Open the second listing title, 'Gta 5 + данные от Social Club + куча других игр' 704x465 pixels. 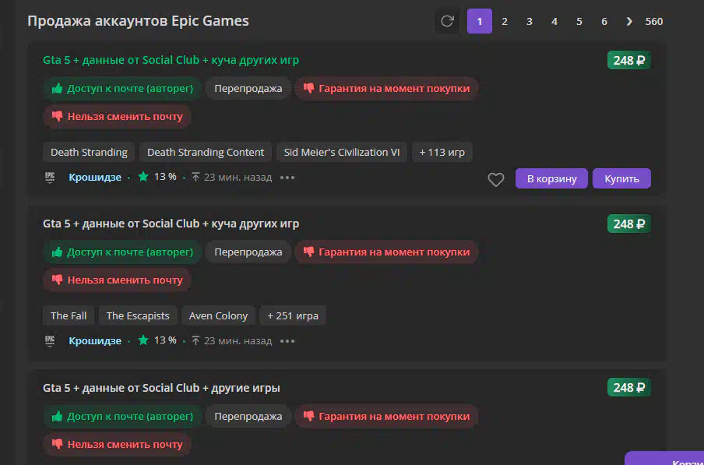coord(171,224)
